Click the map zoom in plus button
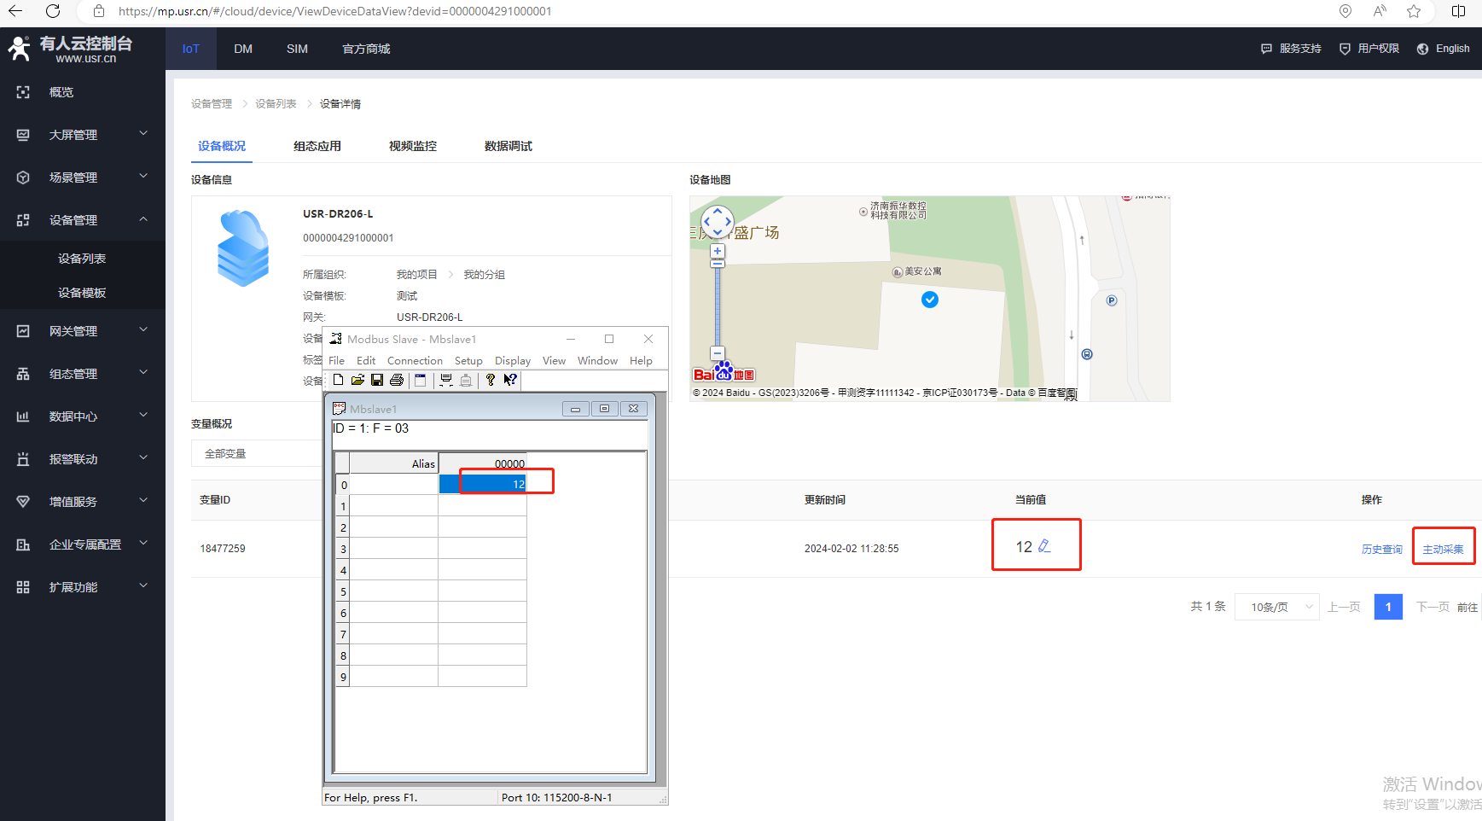This screenshot has height=821, width=1482. click(718, 251)
